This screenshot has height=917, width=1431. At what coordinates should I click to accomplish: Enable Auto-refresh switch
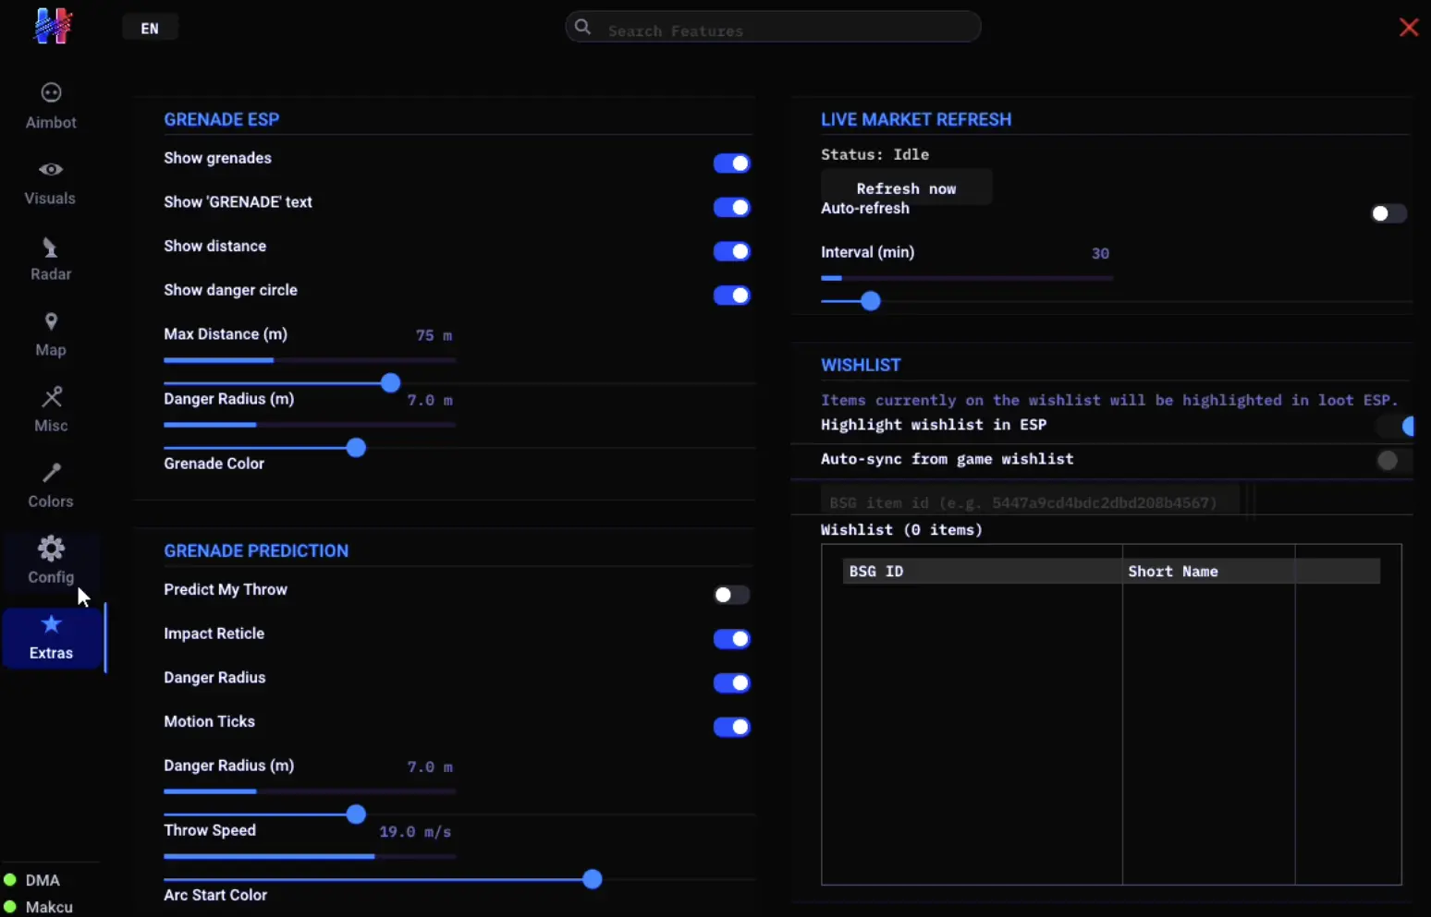pos(1388,214)
